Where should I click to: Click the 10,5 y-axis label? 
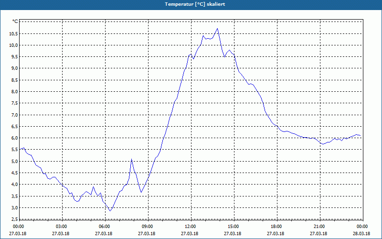tap(13, 33)
